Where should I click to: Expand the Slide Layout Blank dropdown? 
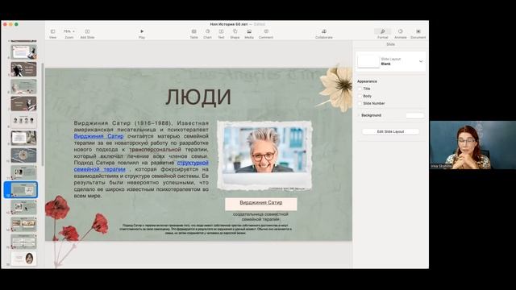[421, 61]
